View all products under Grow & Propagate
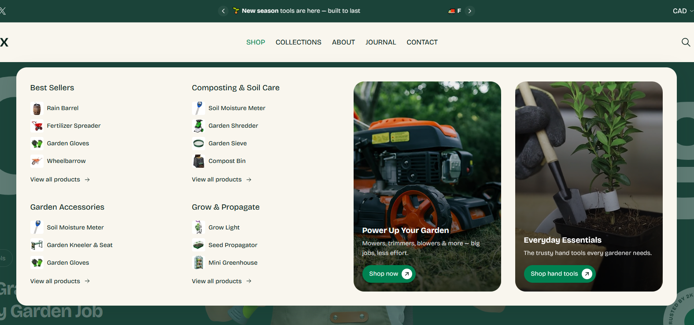This screenshot has height=325, width=694. [221, 281]
